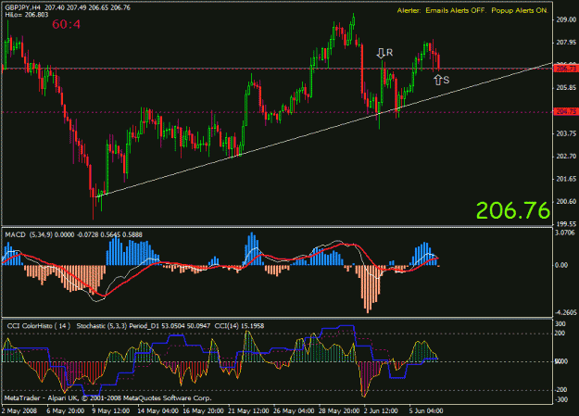The height and width of the screenshot is (416, 579).
Task: Click the 300 level on CCI scale
Action: (x=560, y=323)
